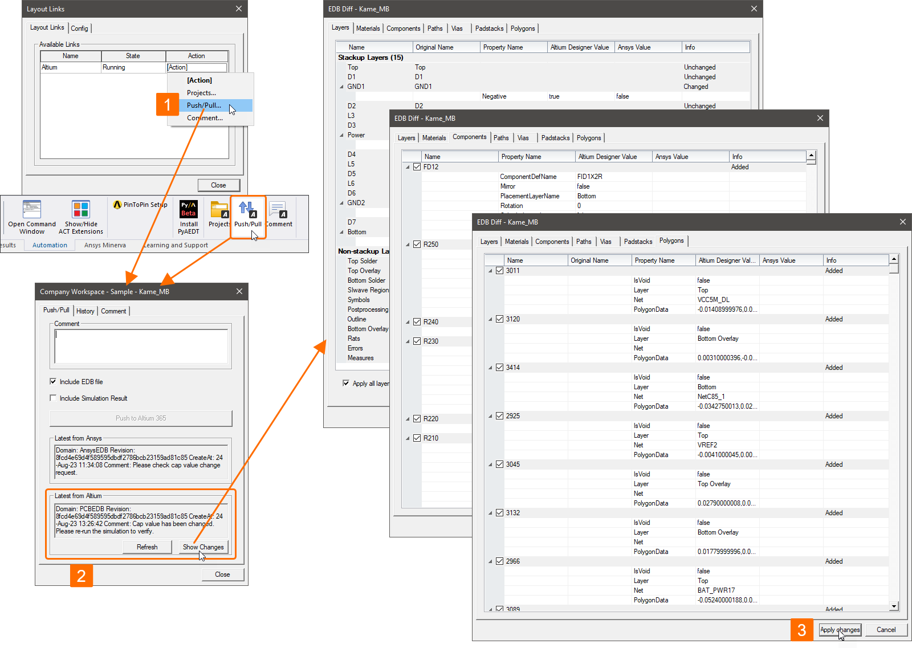
Task: Click the Apply changes button
Action: [x=840, y=630]
